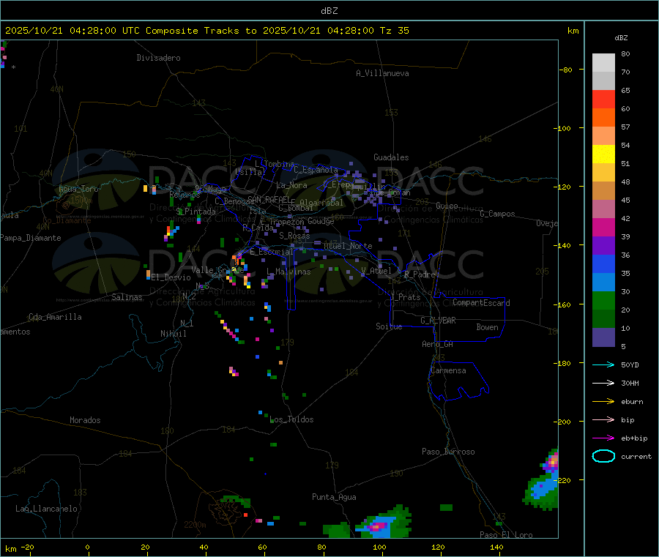The width and height of the screenshot is (659, 557).
Task: Click the pink bip arrow icon
Action: pyautogui.click(x=603, y=419)
